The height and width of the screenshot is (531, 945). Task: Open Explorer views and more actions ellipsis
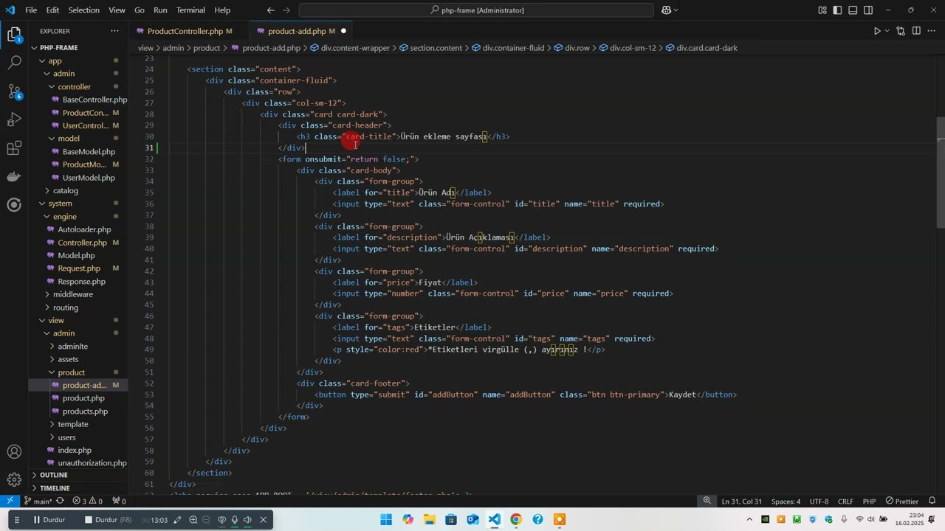(x=114, y=31)
